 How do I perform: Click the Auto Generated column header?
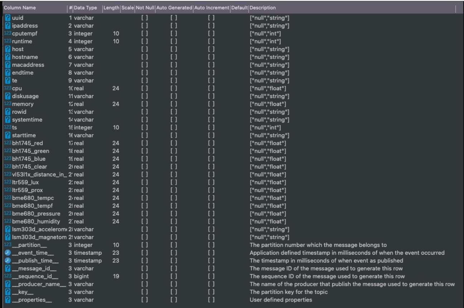click(174, 8)
